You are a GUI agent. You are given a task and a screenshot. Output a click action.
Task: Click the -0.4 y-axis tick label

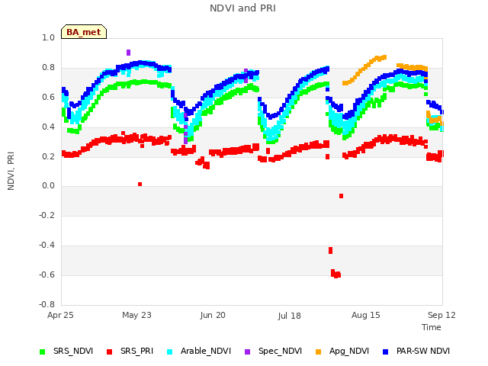pyautogui.click(x=47, y=246)
